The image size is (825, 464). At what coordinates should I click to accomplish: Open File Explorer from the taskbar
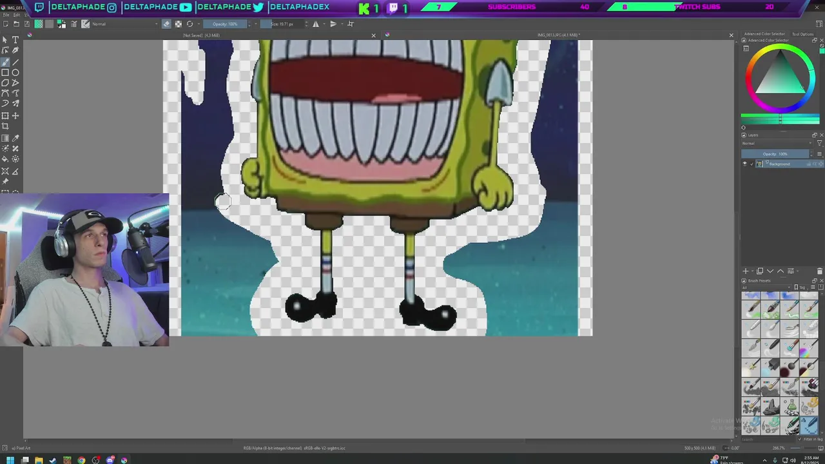(39, 460)
